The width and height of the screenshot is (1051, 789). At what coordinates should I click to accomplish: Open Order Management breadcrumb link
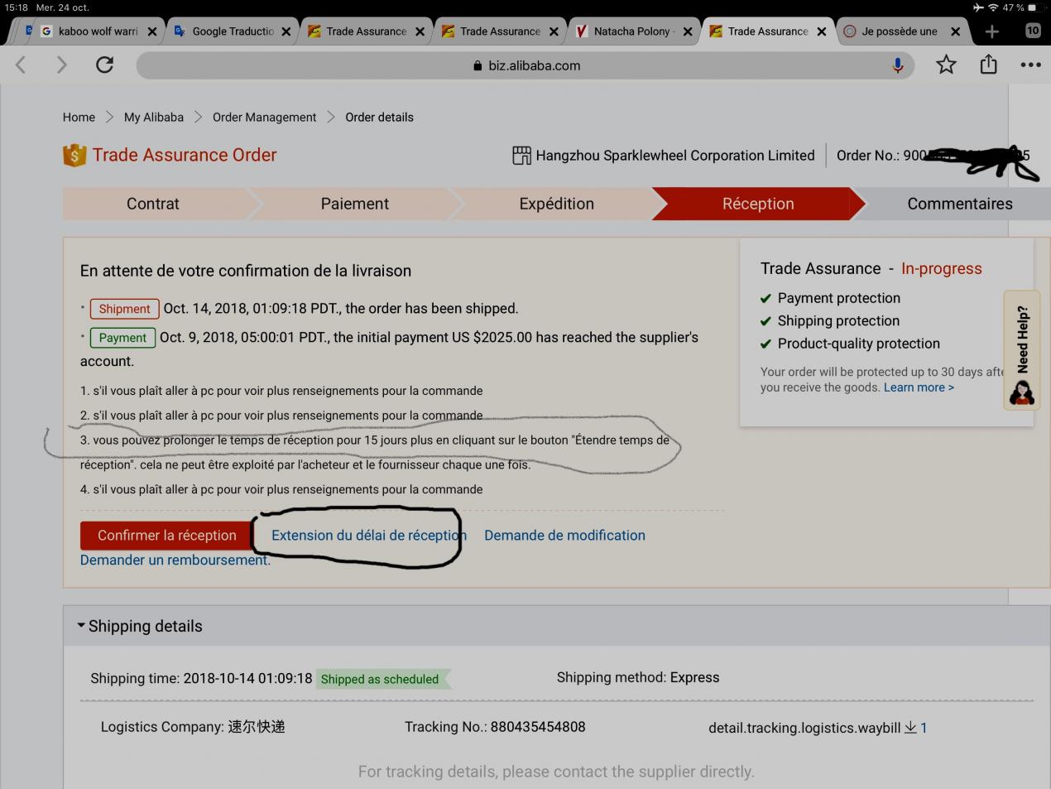point(264,118)
